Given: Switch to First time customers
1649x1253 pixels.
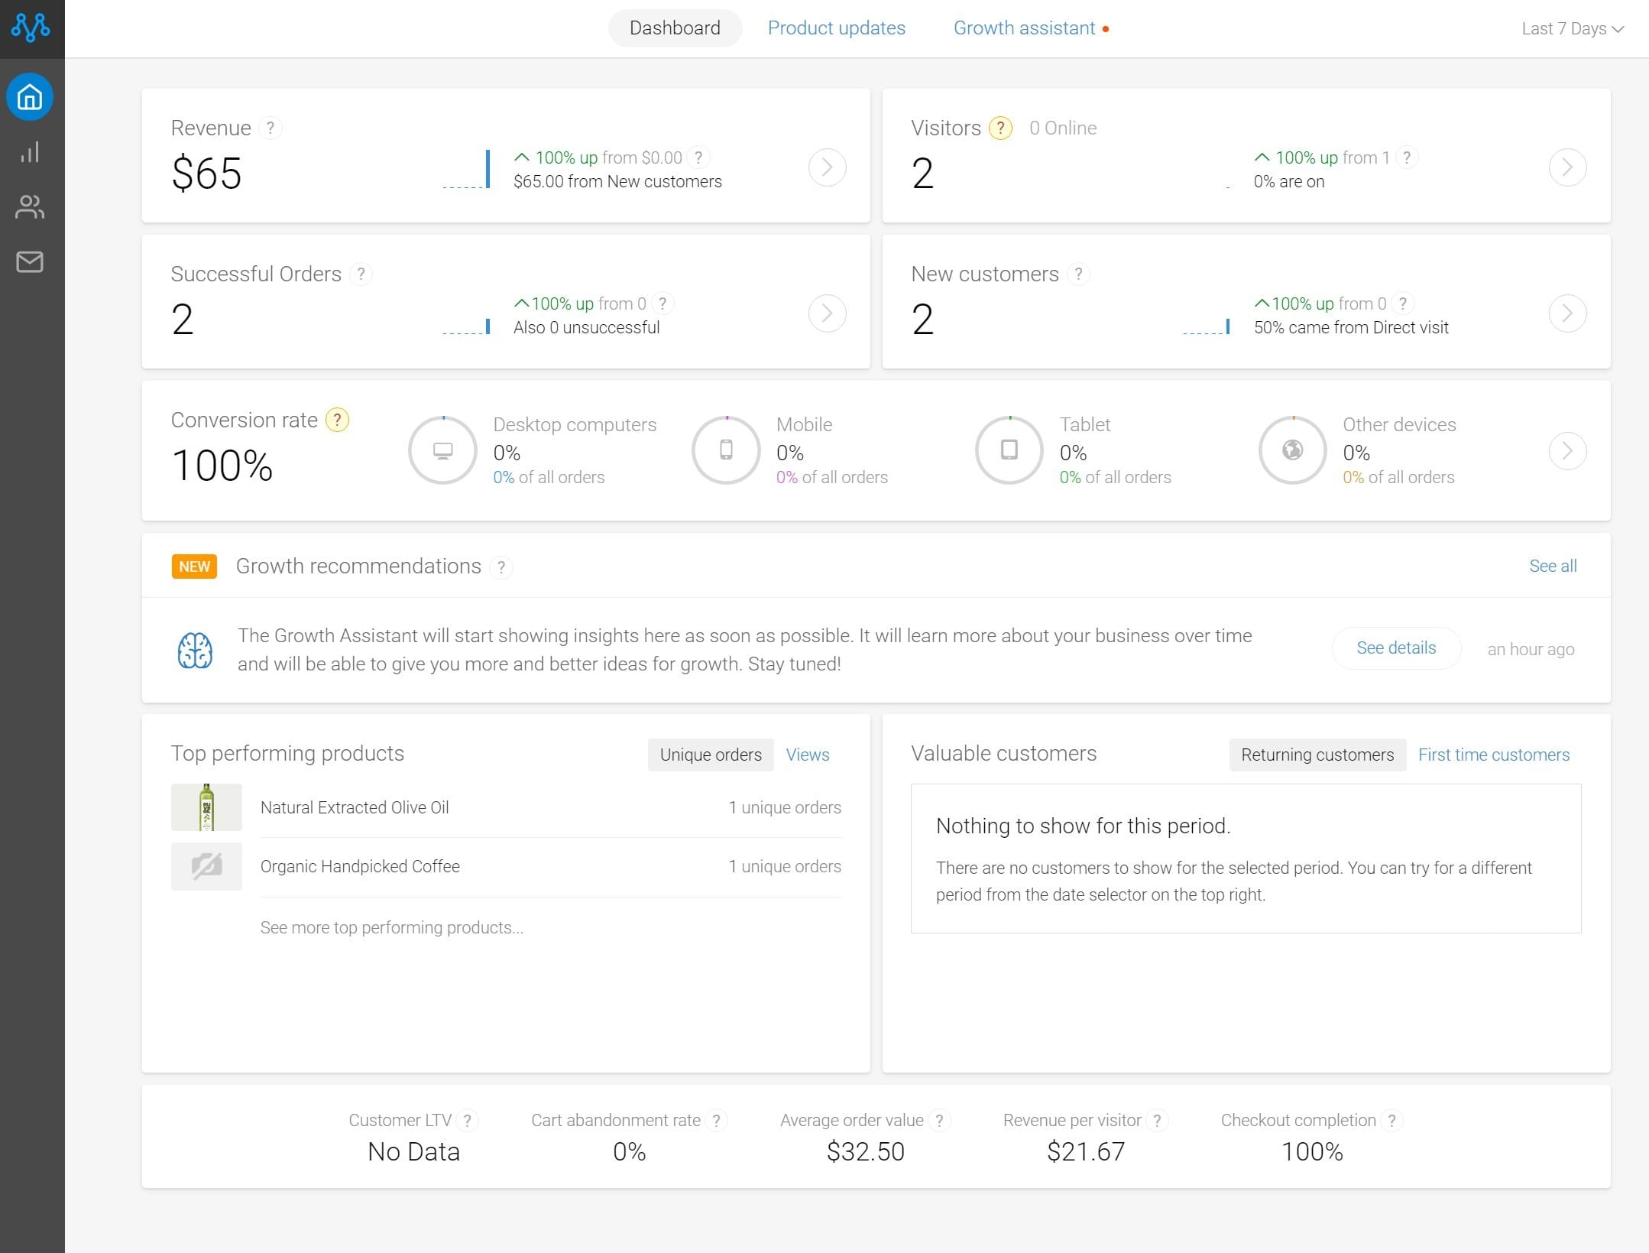Looking at the screenshot, I should [x=1494, y=755].
